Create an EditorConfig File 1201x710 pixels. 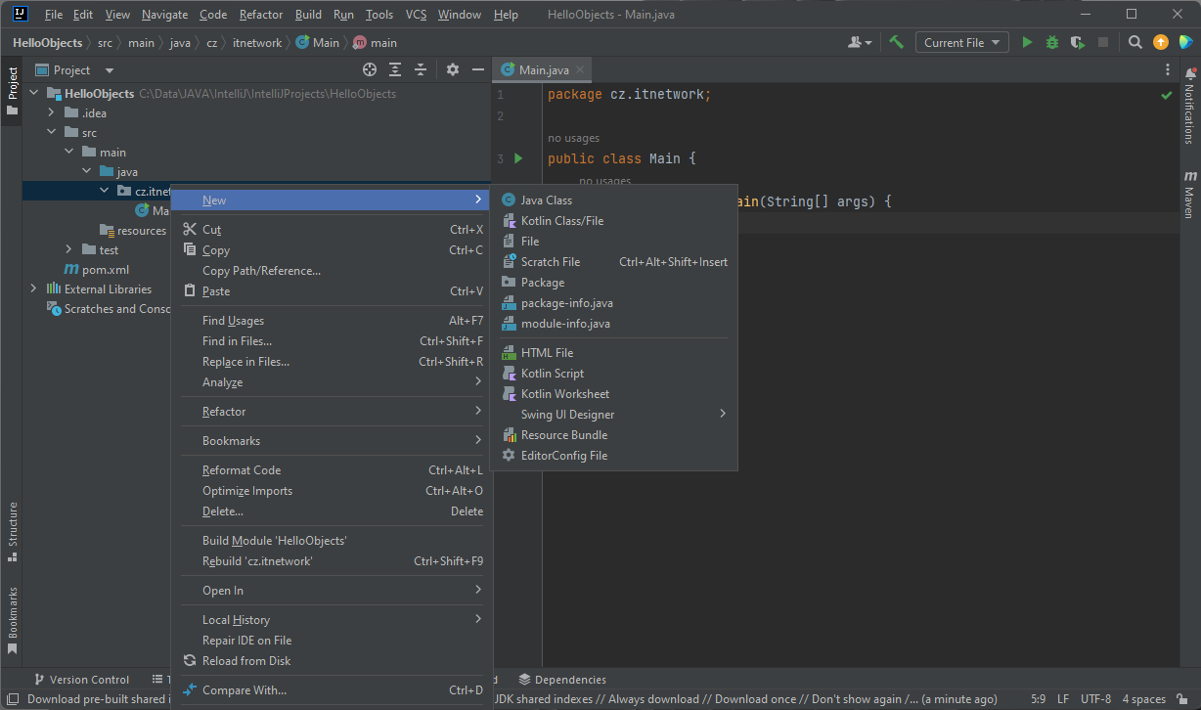click(x=614, y=455)
